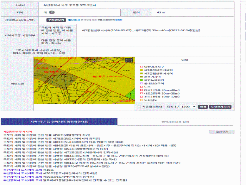
Task: Click the 도시철도 orange legend swatch
Action: [141, 100]
